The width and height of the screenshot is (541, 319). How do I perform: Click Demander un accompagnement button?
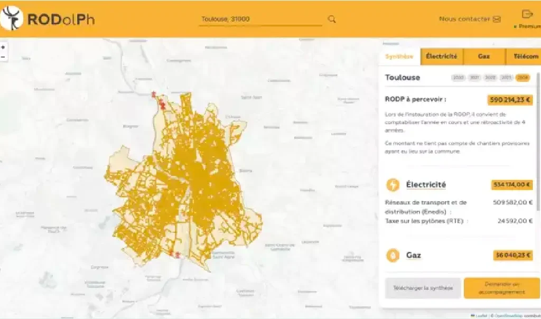coord(502,288)
